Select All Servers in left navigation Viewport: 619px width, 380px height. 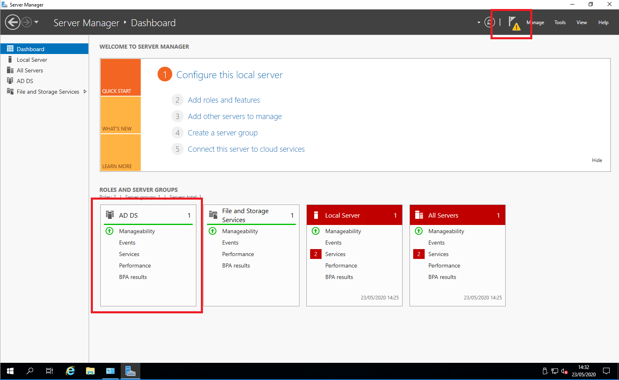pyautogui.click(x=44, y=70)
